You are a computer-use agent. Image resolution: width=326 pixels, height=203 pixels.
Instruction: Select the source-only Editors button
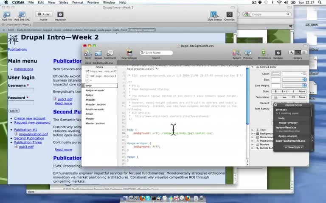304,52
